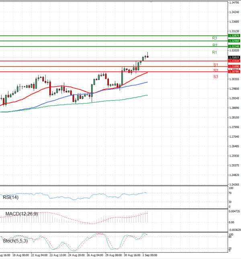This screenshot has height=259, width=241.
Task: Click the 1 Sep 00:00 time axis label
Action: (150, 255)
